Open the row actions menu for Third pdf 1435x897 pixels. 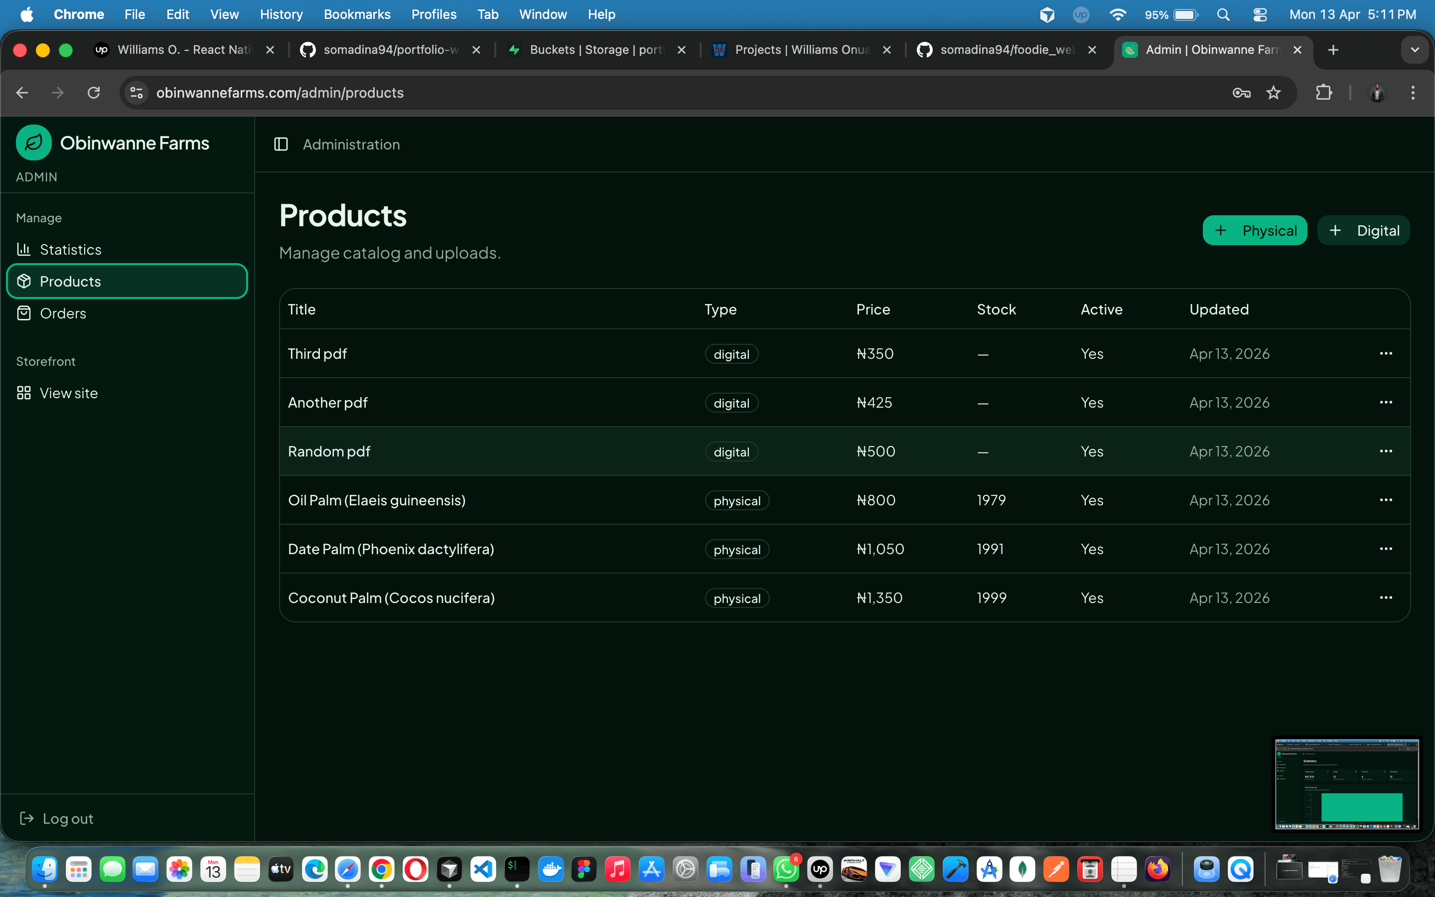pos(1386,353)
